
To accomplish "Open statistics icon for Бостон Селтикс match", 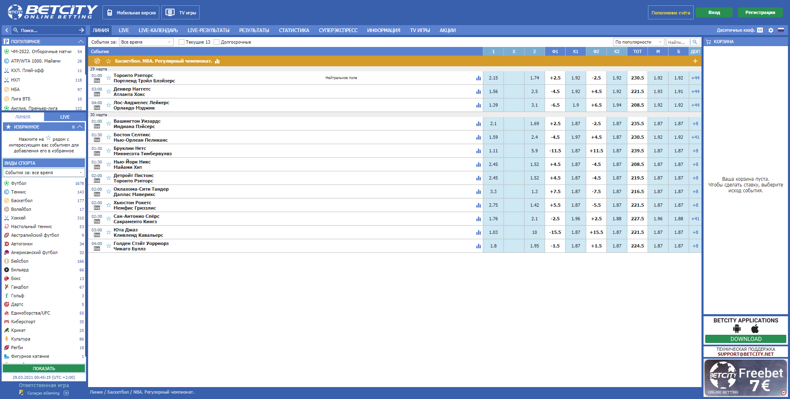I will click(478, 138).
